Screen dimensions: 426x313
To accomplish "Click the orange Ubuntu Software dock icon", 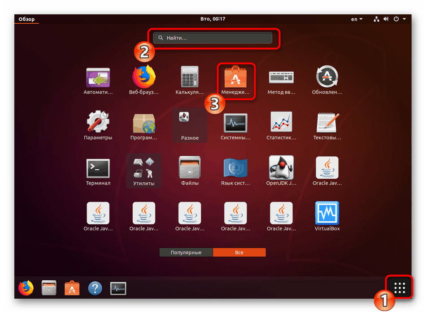I will coord(72,288).
